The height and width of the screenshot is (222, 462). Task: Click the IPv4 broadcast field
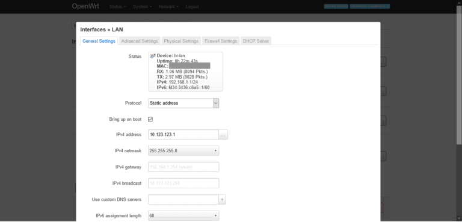[x=183, y=183]
